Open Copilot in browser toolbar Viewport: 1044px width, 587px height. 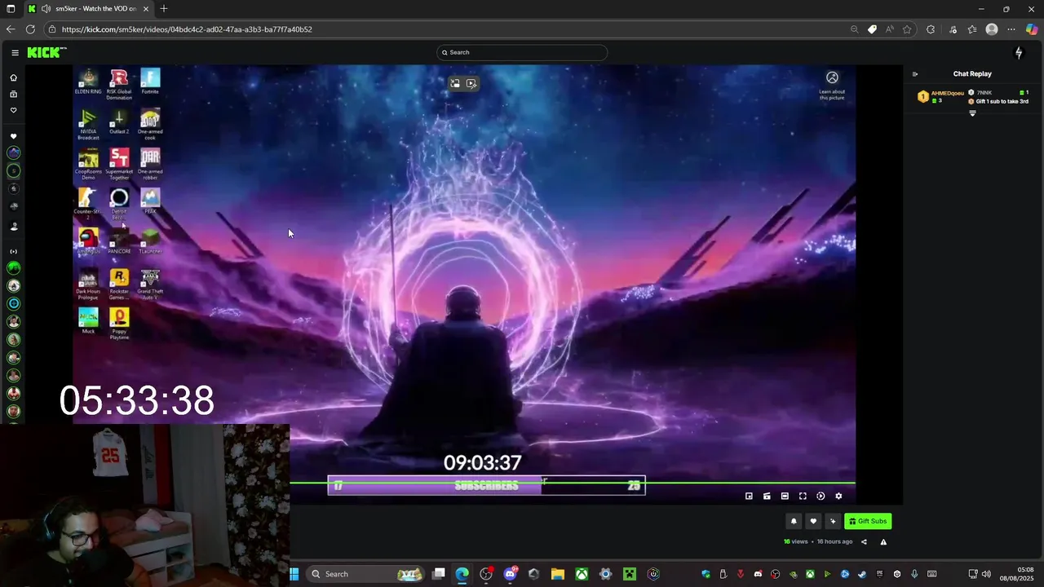coord(1032,29)
